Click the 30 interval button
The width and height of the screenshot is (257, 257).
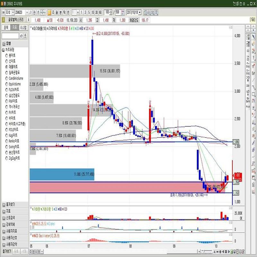point(97,12)
